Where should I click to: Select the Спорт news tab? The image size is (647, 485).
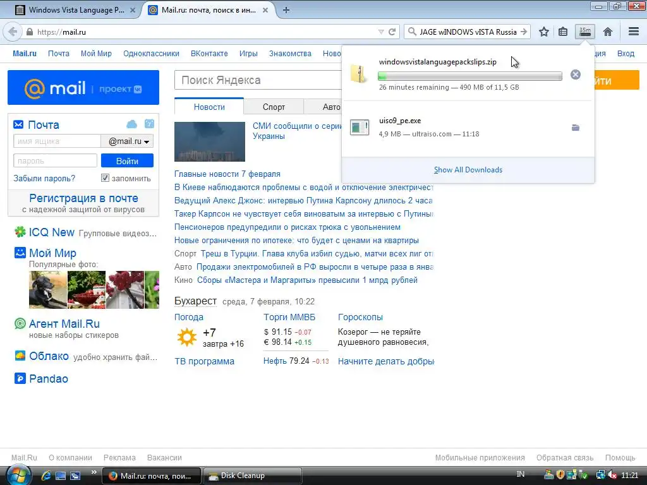pos(274,107)
